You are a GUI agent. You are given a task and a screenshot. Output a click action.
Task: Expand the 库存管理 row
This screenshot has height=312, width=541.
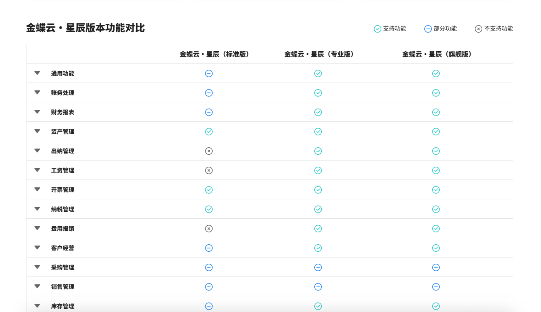37,305
